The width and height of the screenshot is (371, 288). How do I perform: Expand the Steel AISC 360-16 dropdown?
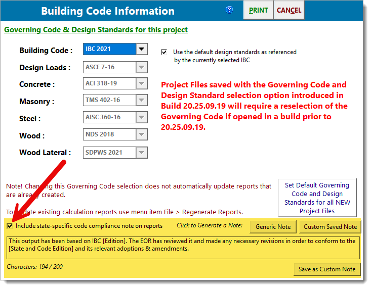point(142,117)
